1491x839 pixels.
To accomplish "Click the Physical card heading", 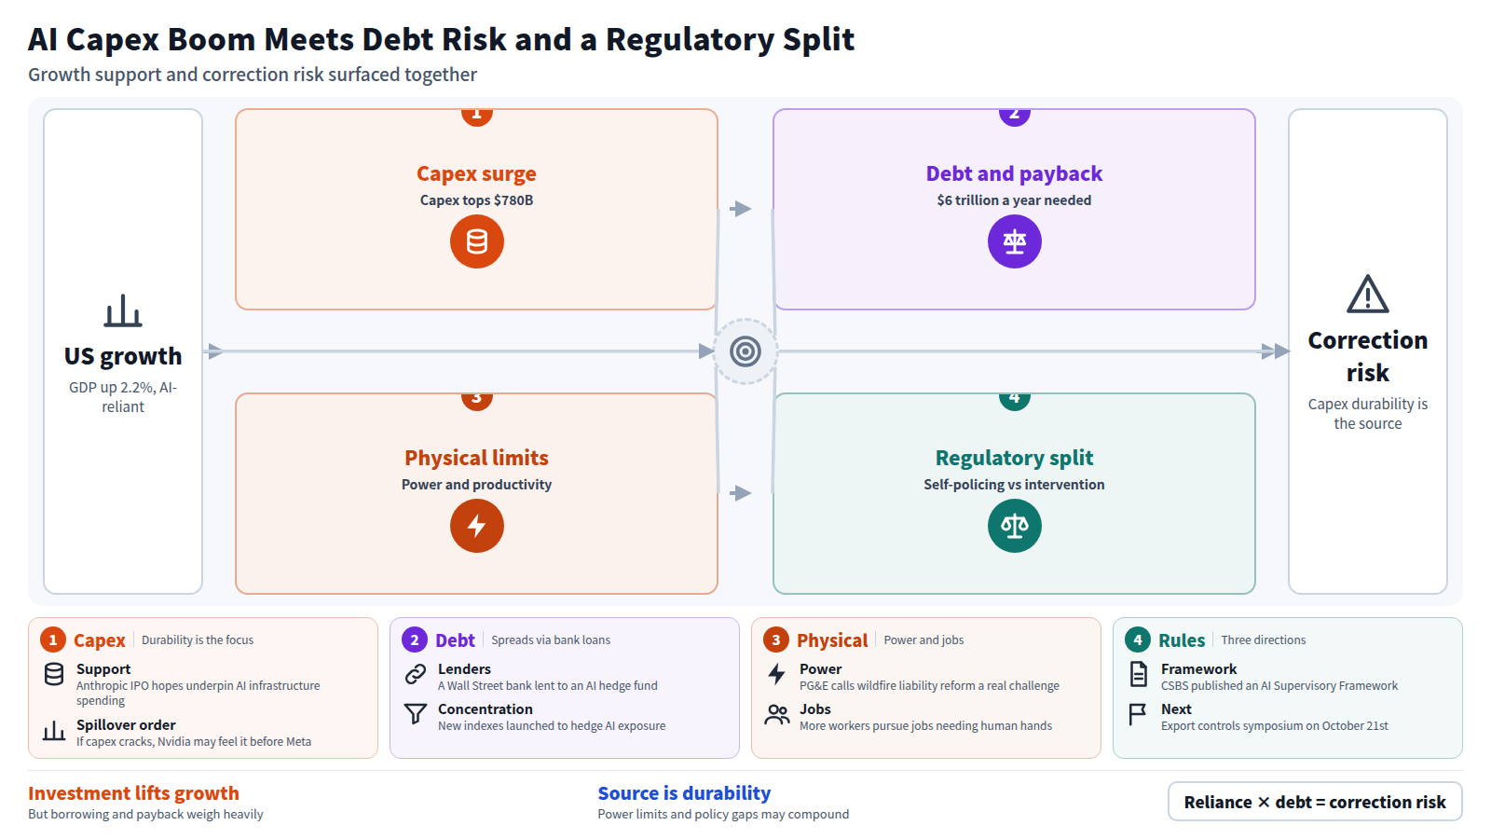I will tap(832, 640).
